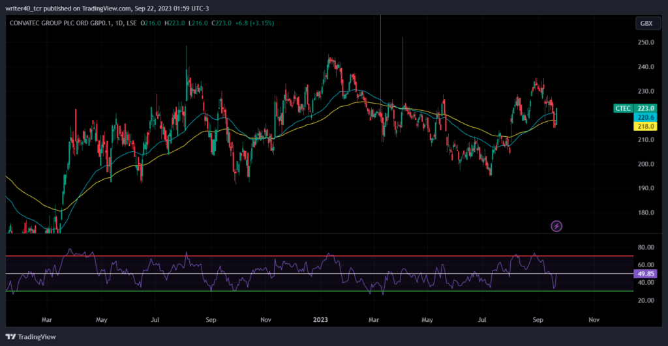Image resolution: width=668 pixels, height=346 pixels.
Task: Click the purple 49.85 RSI value label
Action: 645,274
